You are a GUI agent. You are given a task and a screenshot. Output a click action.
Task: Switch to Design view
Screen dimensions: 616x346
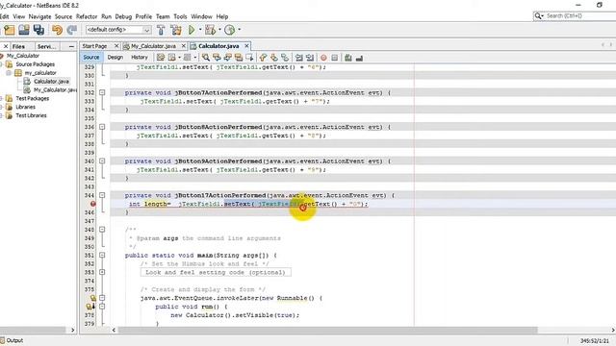[x=115, y=58]
